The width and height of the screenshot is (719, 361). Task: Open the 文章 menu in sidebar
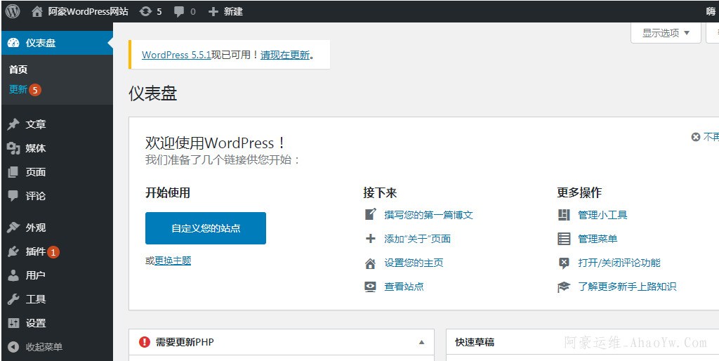[x=35, y=124]
